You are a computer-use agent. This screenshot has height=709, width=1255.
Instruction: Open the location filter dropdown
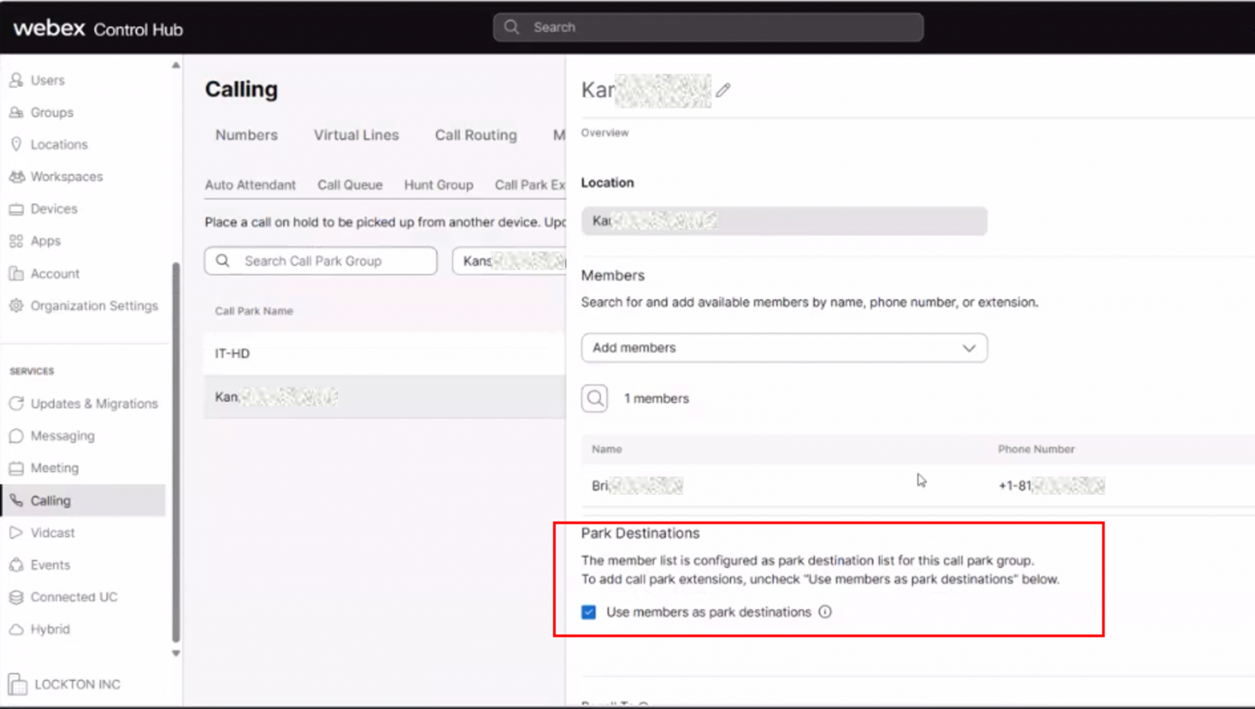click(x=510, y=261)
